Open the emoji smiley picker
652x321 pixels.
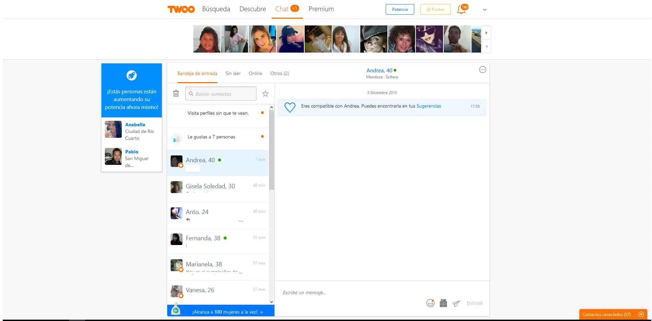[430, 303]
